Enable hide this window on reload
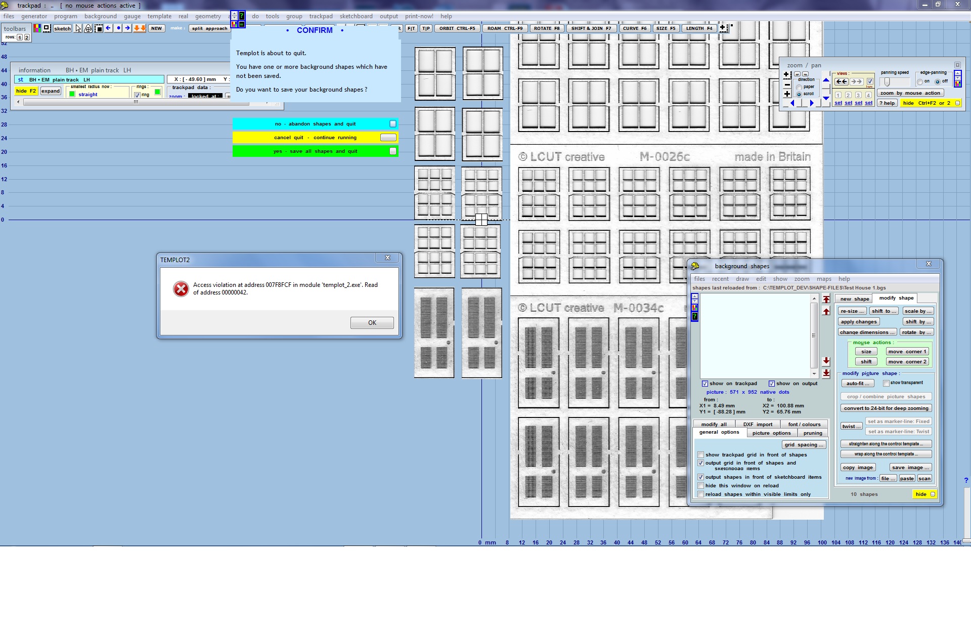 tap(701, 486)
